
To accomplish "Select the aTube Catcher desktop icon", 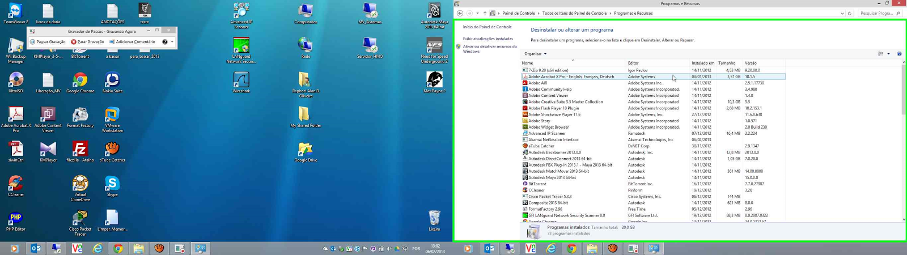I will click(112, 152).
